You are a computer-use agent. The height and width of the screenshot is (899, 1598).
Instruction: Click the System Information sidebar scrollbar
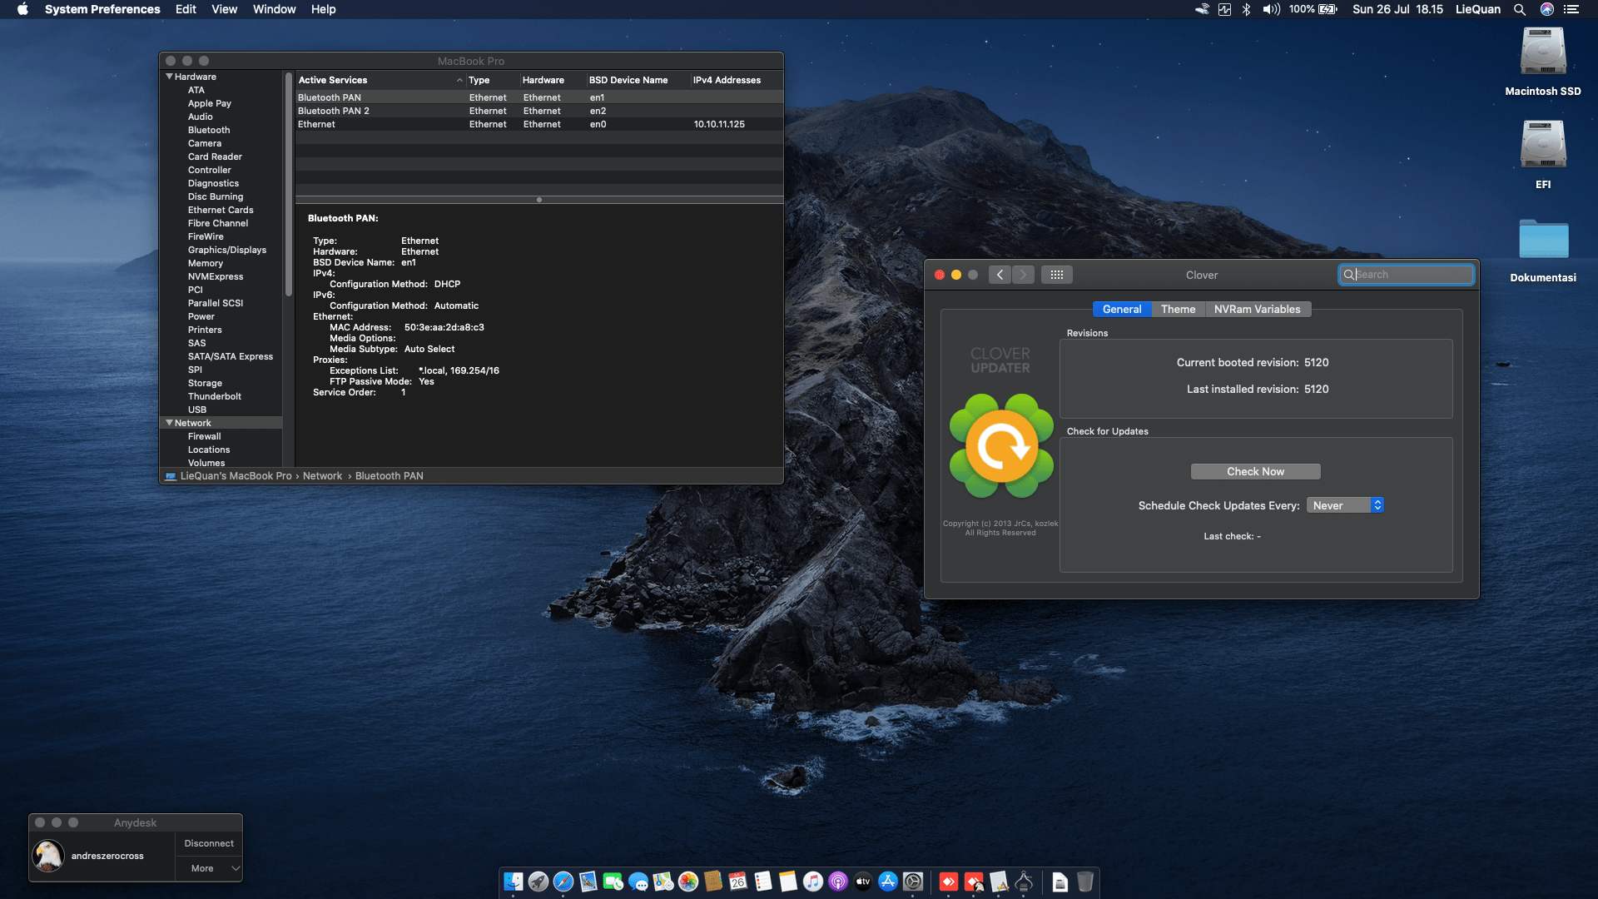click(289, 185)
